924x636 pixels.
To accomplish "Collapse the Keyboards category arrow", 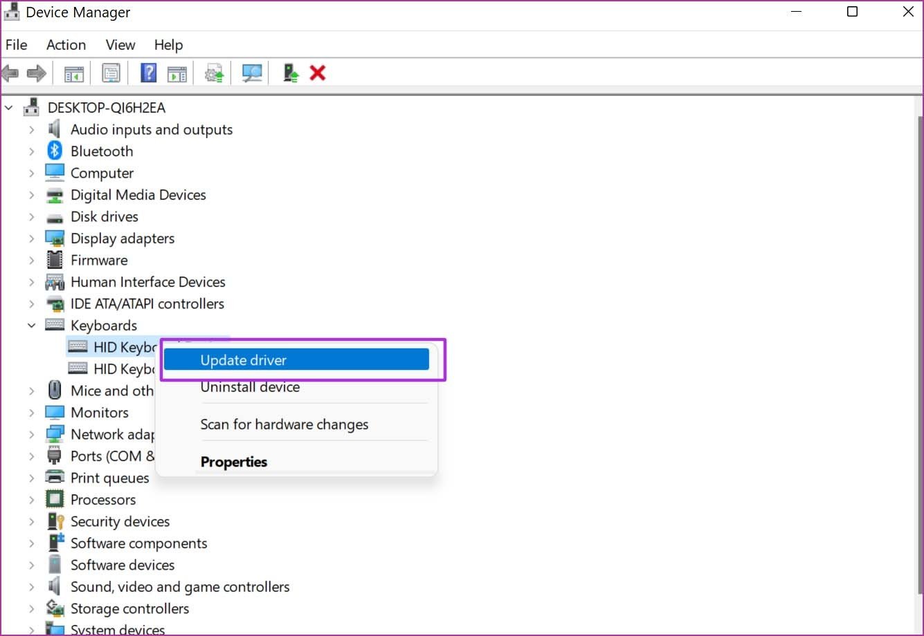I will pyautogui.click(x=32, y=326).
